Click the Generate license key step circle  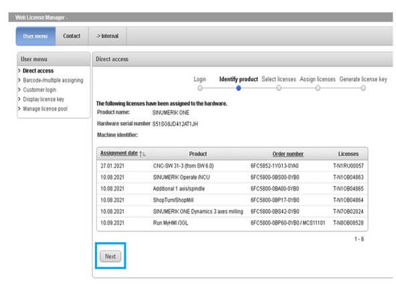[363, 88]
